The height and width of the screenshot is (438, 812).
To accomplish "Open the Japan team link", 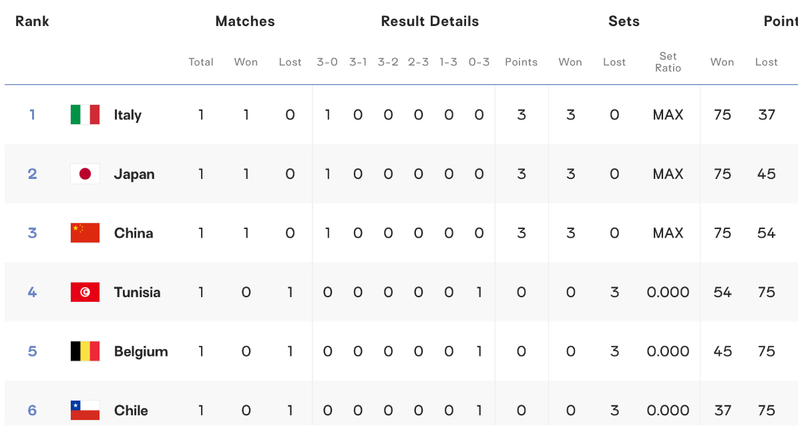I will click(x=134, y=174).
